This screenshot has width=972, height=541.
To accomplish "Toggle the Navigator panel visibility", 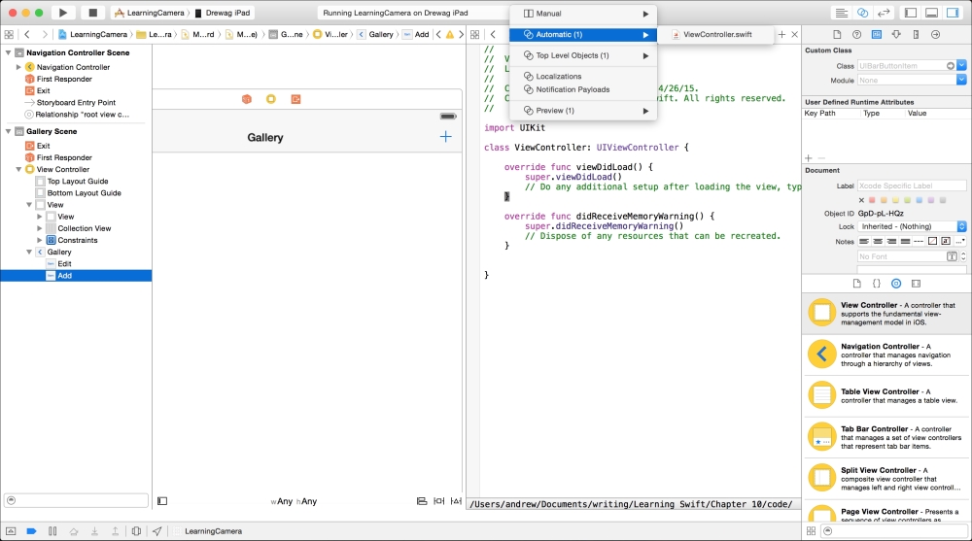I will coord(911,13).
